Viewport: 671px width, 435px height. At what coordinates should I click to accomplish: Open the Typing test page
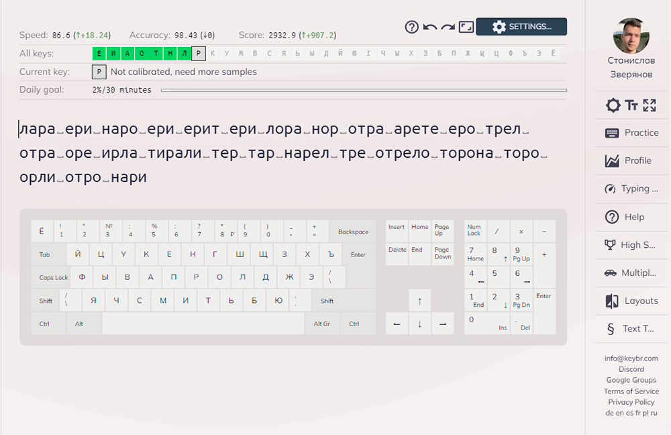631,189
